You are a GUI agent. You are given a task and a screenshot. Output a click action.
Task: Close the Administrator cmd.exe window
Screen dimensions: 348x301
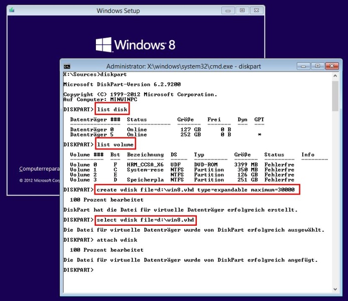coord(332,66)
